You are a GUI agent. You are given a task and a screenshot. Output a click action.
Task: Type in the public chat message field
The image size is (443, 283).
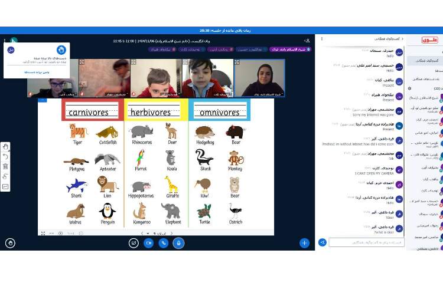366,242
